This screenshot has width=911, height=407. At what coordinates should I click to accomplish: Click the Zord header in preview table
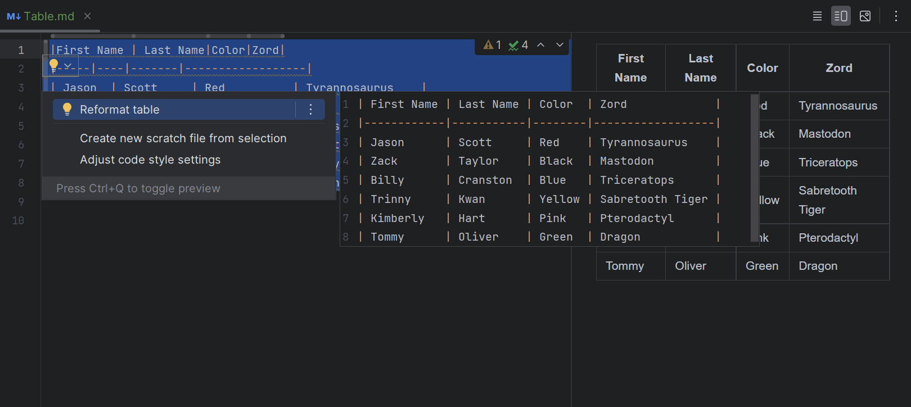pyautogui.click(x=838, y=68)
